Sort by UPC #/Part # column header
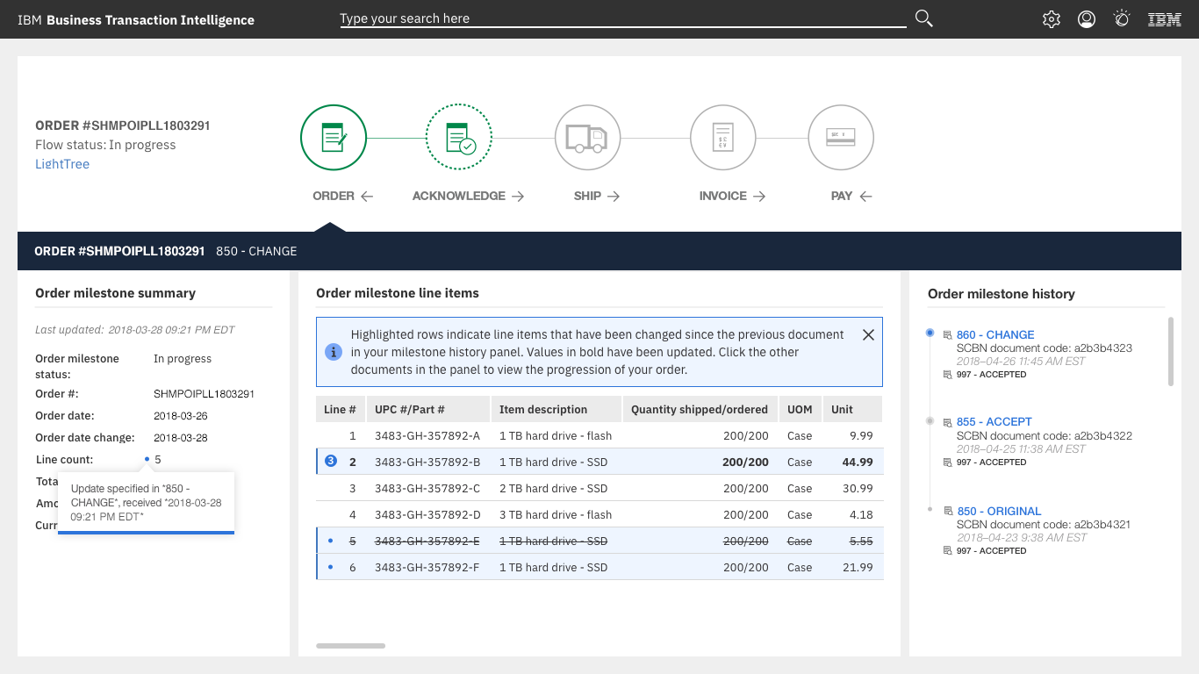1199x674 pixels. click(428, 409)
